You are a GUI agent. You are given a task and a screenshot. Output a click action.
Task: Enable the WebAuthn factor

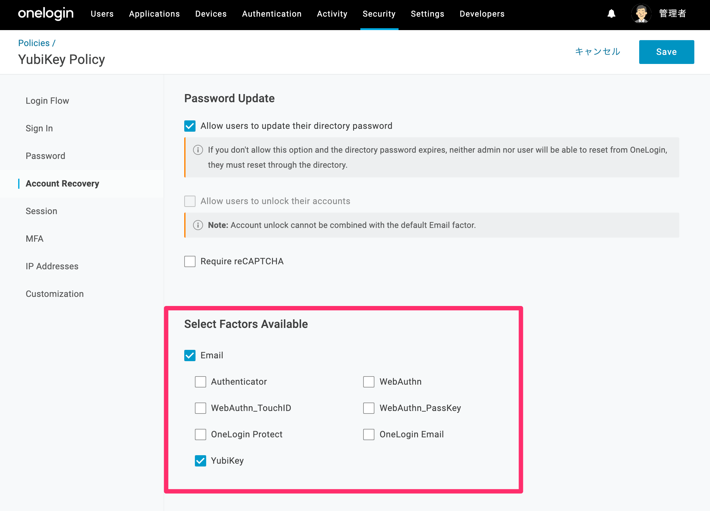[369, 382]
